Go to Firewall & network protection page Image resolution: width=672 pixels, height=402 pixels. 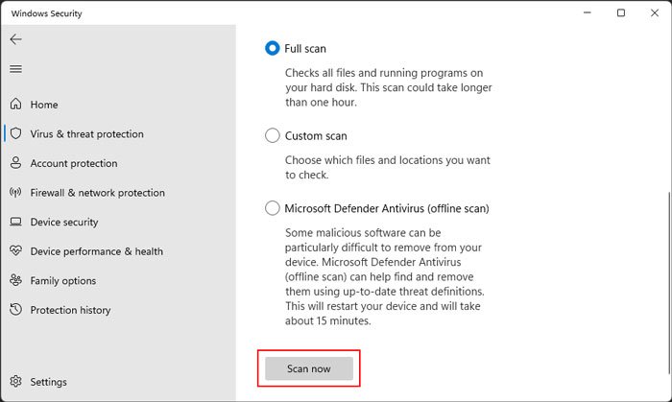pyautogui.click(x=97, y=193)
